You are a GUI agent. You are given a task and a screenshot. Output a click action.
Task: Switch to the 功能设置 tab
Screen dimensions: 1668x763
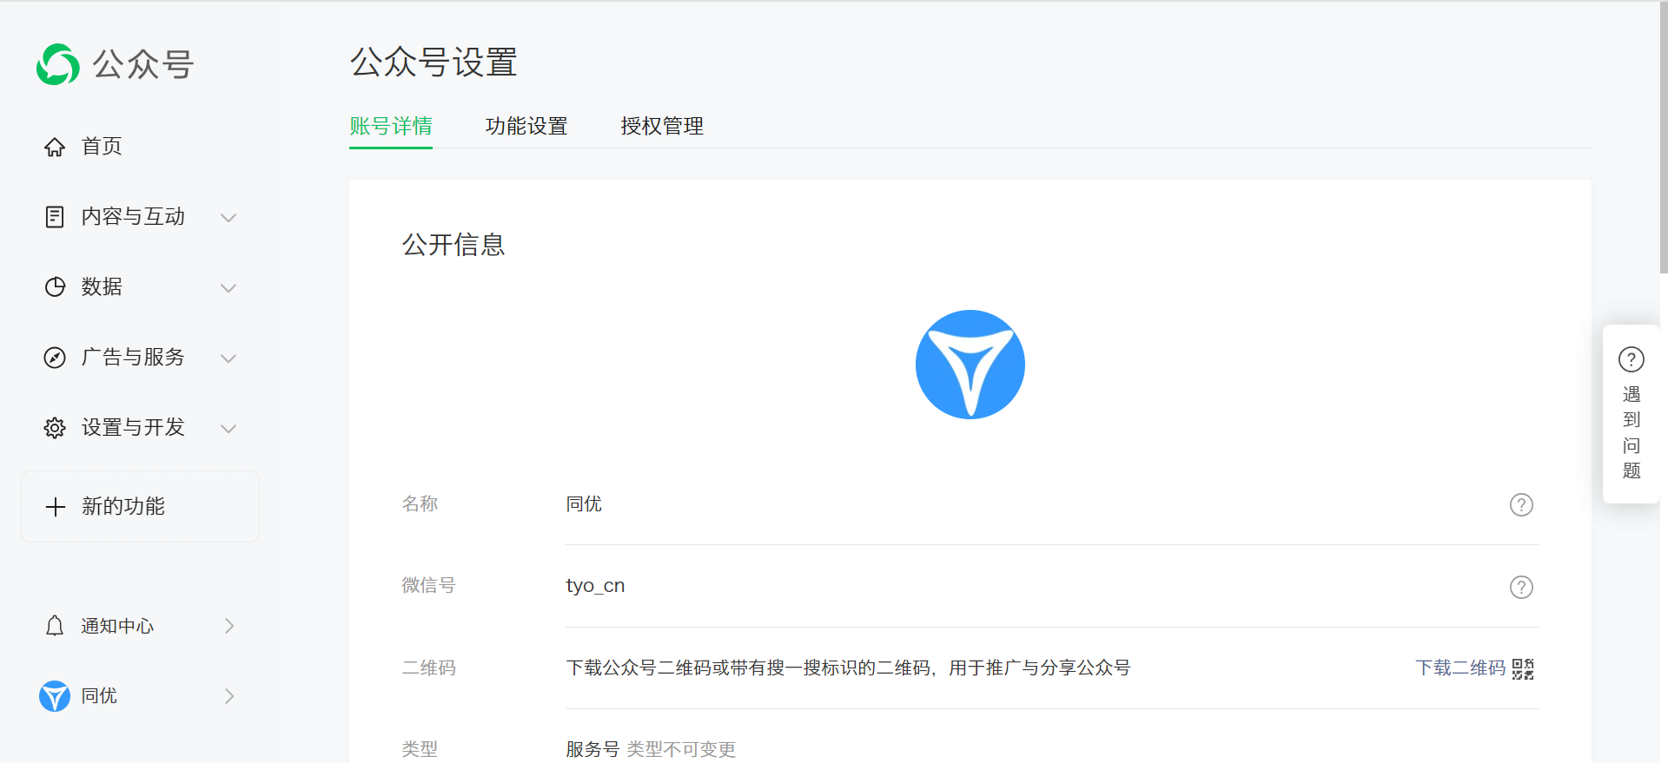[x=526, y=126]
